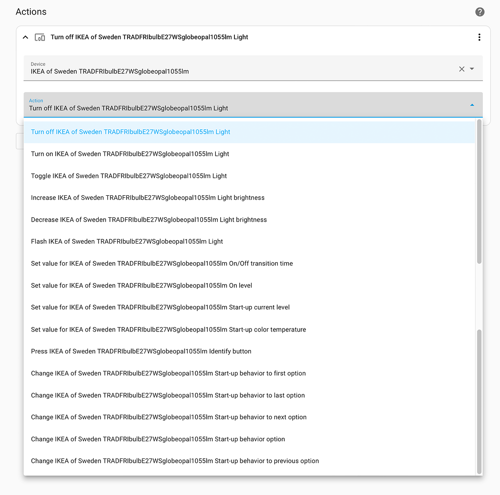This screenshot has width=500, height=495.
Task: Select Flash IKEA Light option
Action: [x=249, y=242]
